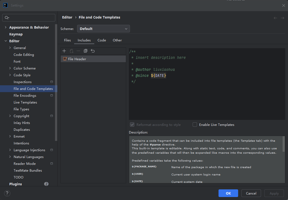Open Duplicates settings

click(x=22, y=129)
